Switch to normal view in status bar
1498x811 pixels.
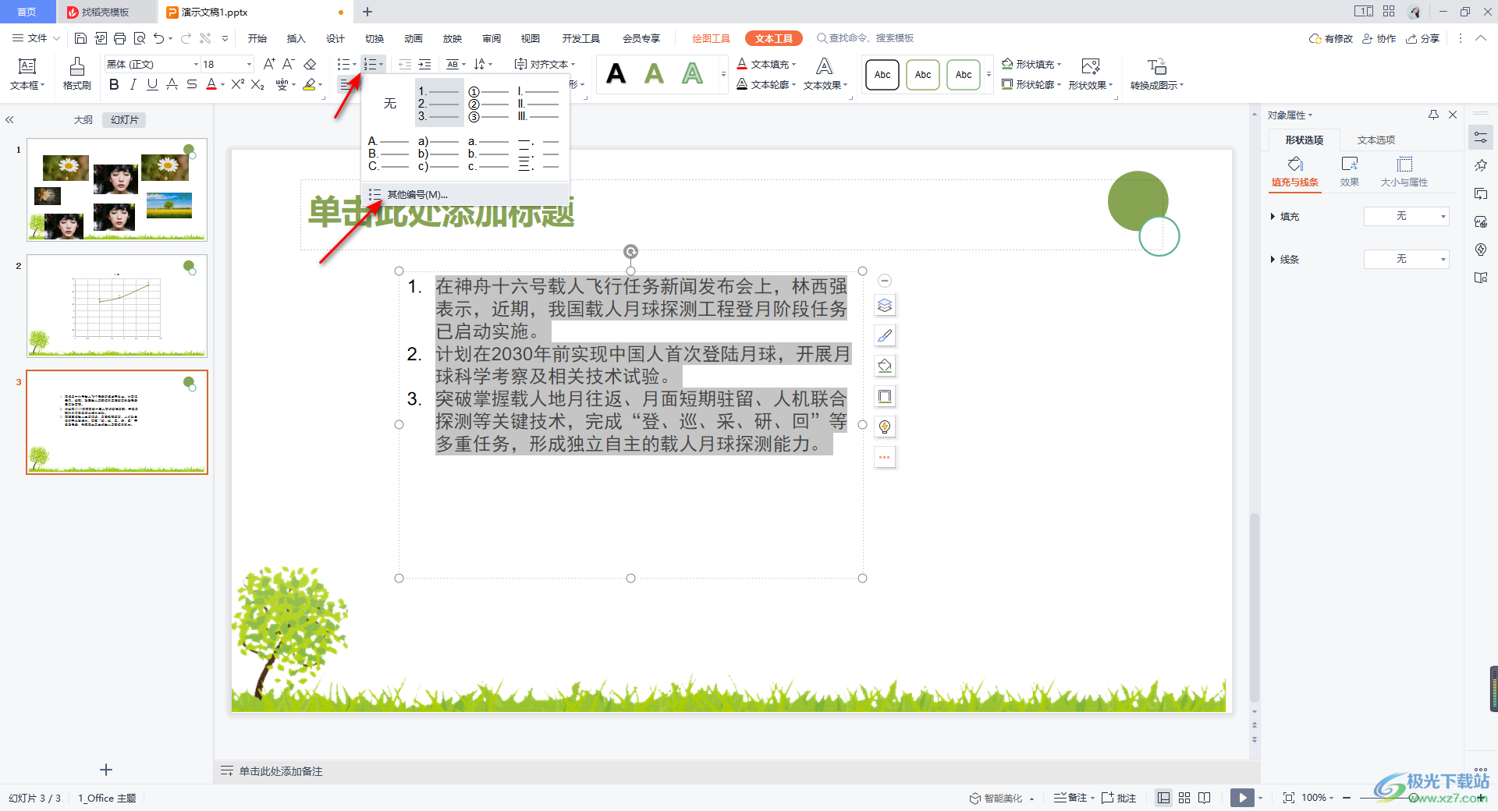tap(1163, 798)
